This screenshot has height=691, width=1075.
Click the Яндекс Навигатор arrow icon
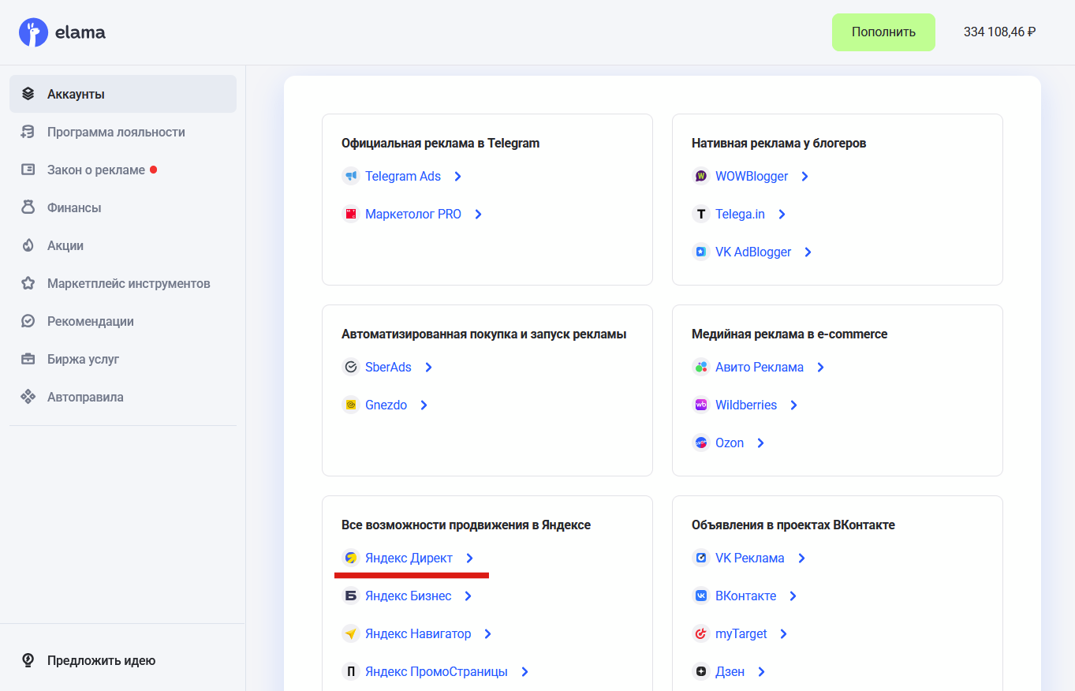click(350, 633)
